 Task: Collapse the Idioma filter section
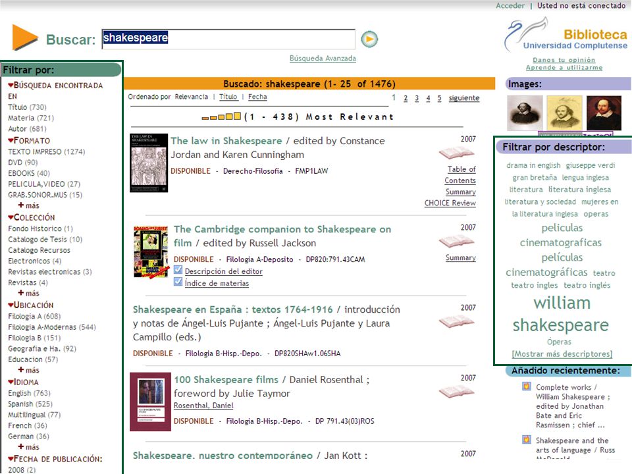point(11,382)
